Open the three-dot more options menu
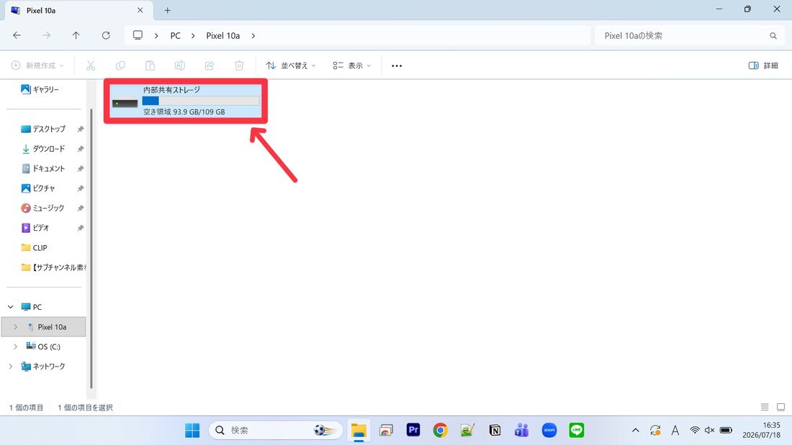This screenshot has height=445, width=792. point(397,65)
